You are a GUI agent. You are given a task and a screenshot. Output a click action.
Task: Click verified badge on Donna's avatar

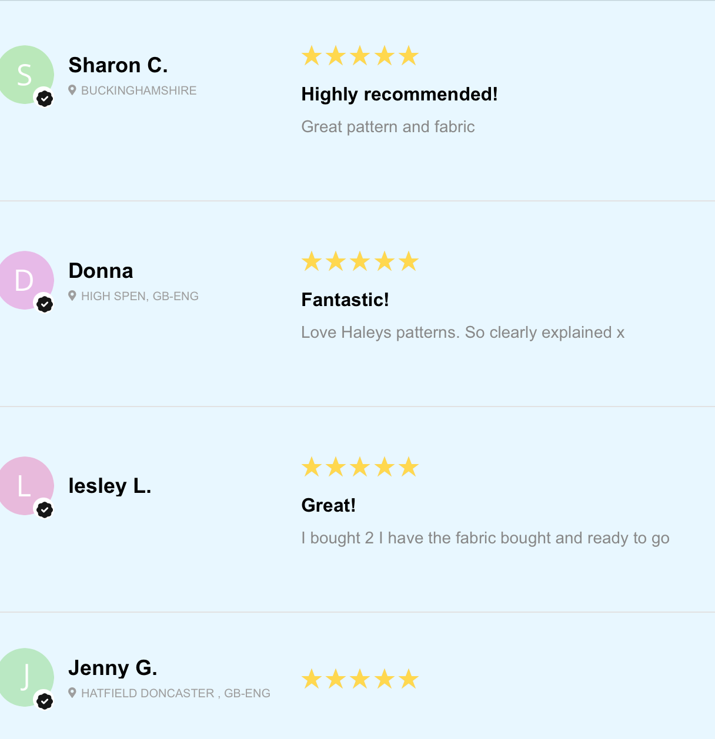pos(45,304)
